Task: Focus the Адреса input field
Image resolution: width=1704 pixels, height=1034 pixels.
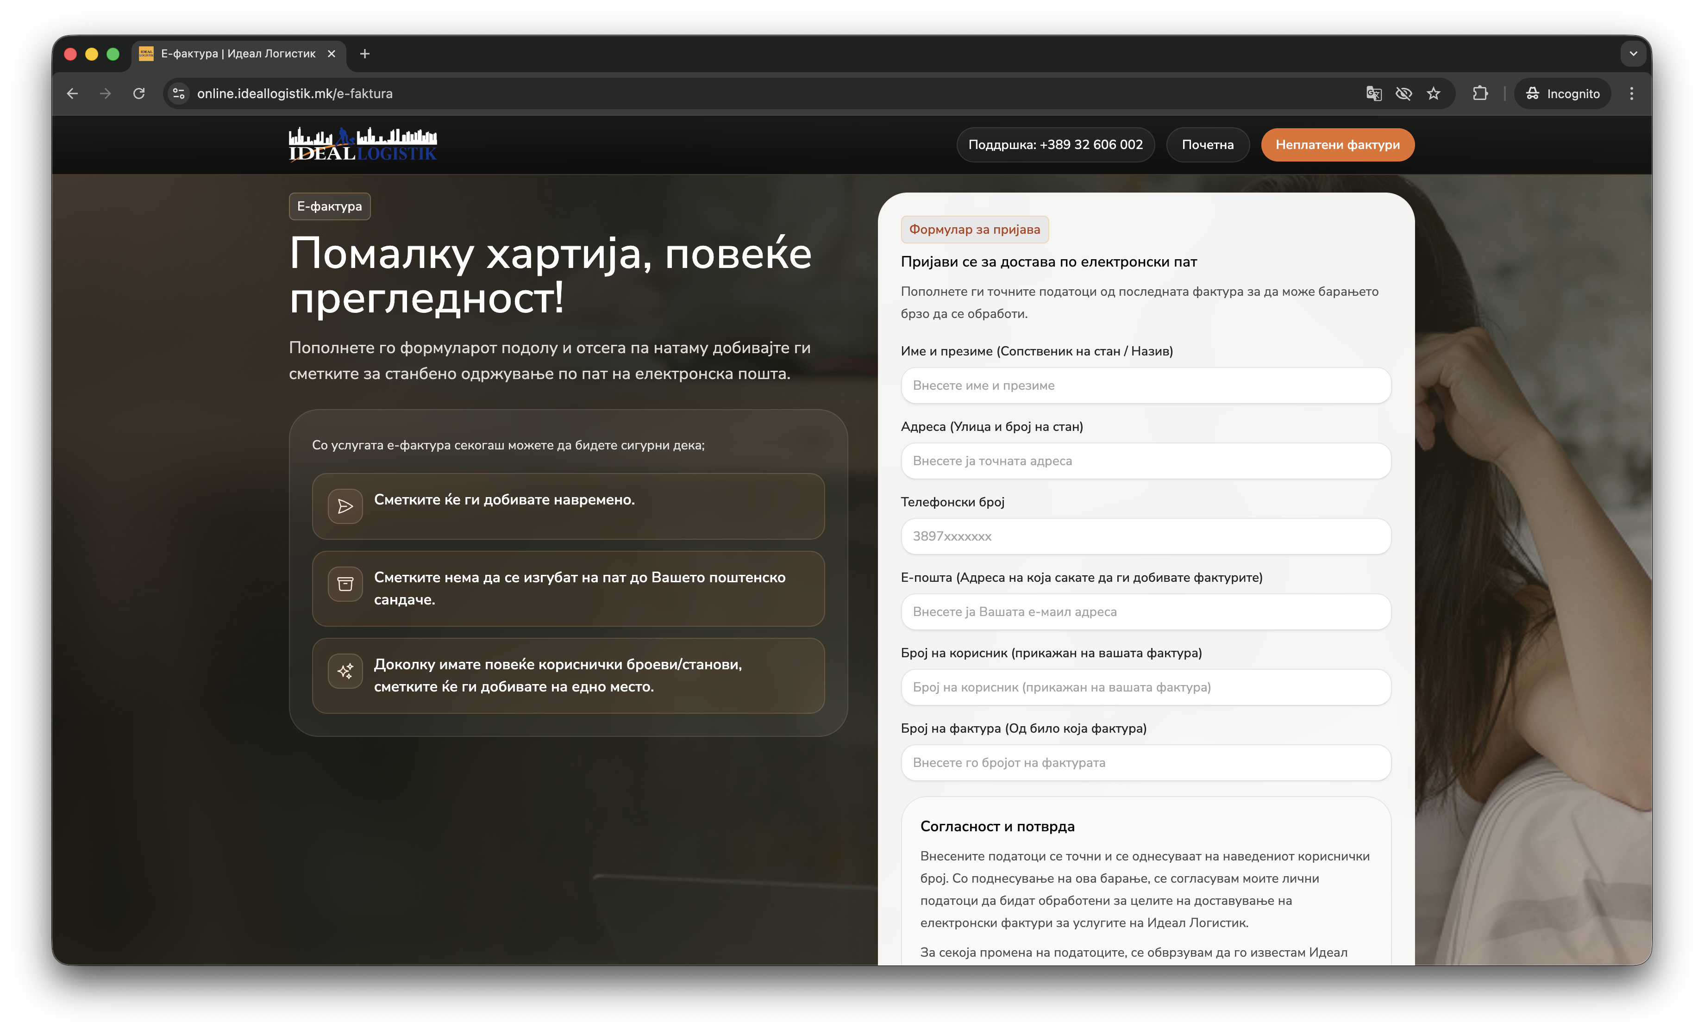Action: pos(1146,461)
